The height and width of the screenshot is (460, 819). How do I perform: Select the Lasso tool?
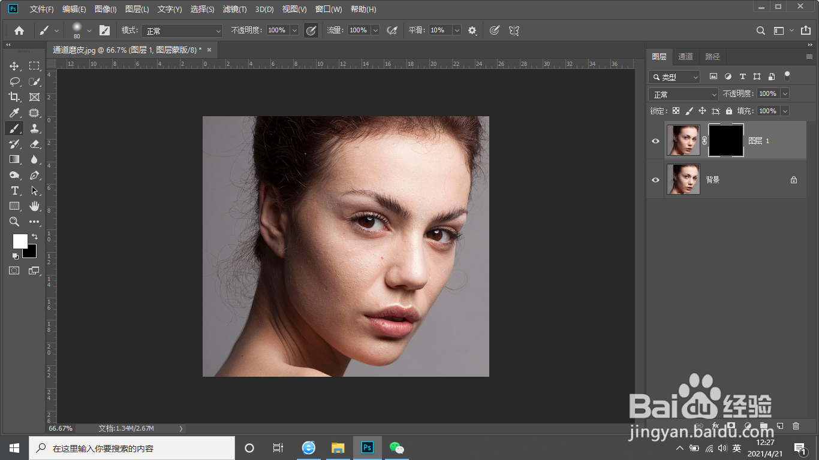(14, 81)
